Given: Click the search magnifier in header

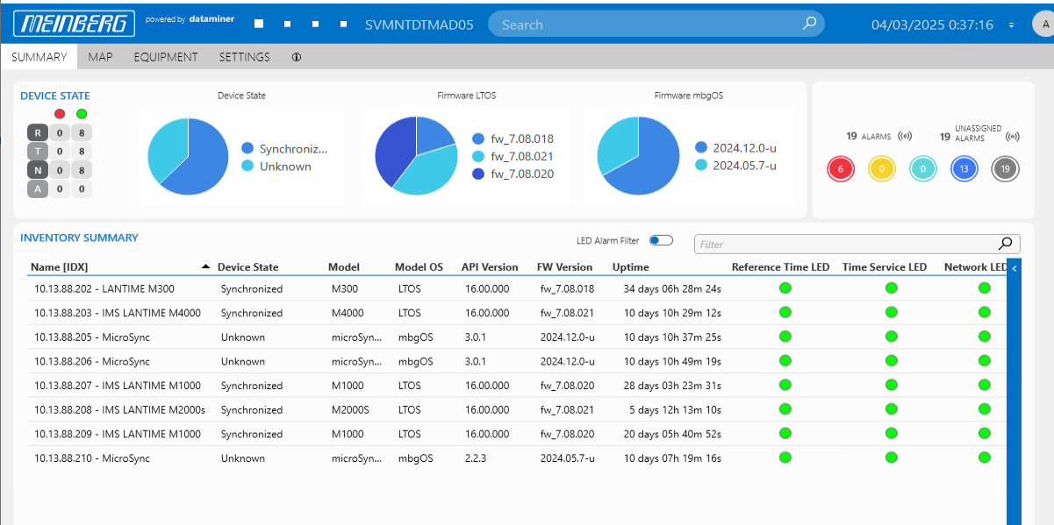Looking at the screenshot, I should click(x=809, y=24).
